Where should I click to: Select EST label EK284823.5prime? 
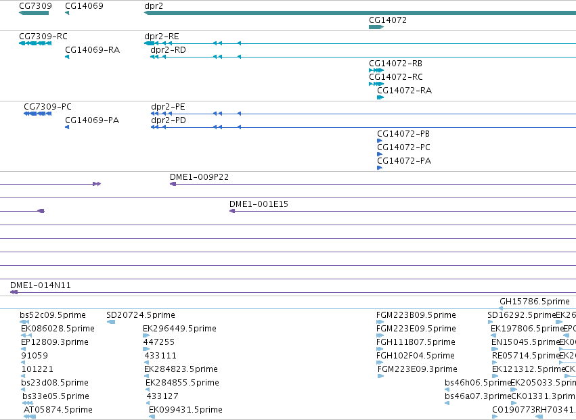(x=181, y=370)
